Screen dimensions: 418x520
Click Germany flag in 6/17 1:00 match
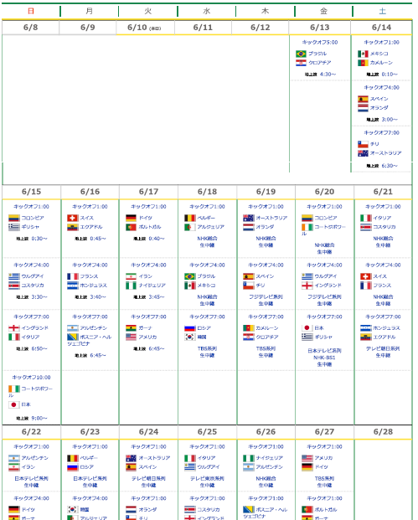(x=131, y=218)
